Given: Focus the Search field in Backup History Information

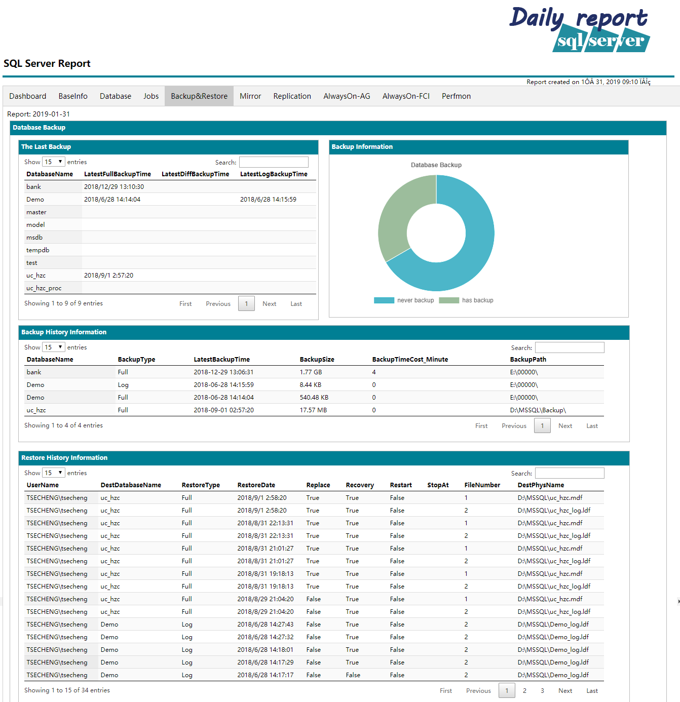Looking at the screenshot, I should coord(570,347).
